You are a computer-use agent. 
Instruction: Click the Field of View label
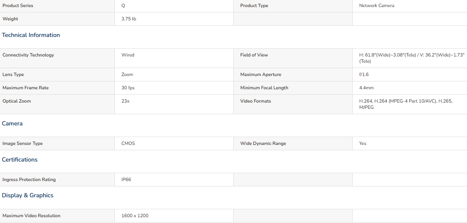254,55
